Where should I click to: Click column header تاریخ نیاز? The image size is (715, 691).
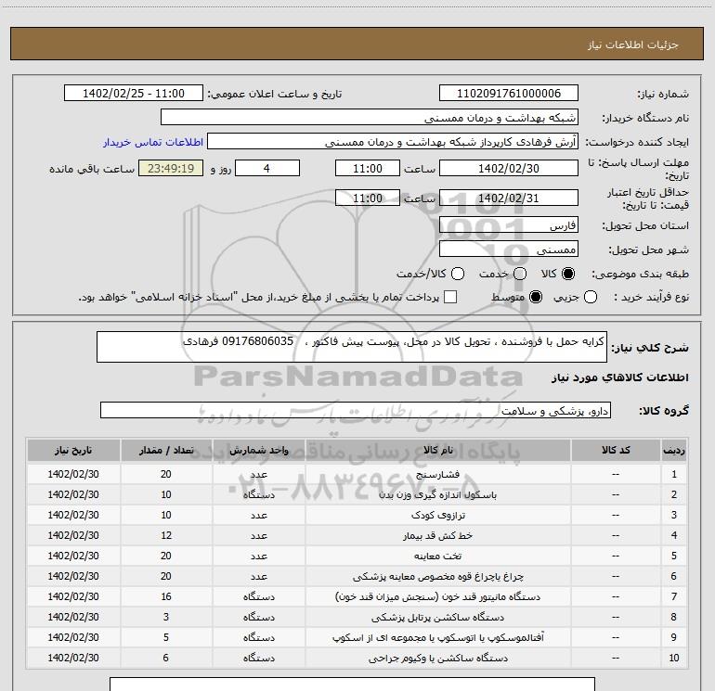coord(73,450)
